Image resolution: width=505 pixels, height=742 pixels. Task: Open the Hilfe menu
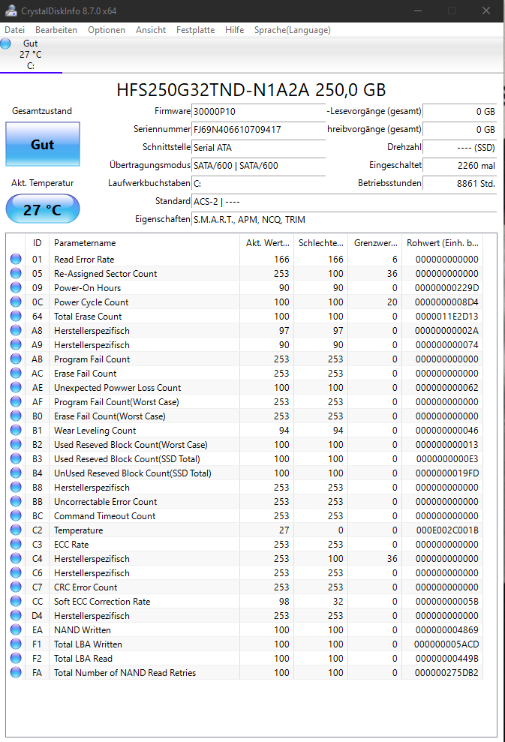(234, 30)
